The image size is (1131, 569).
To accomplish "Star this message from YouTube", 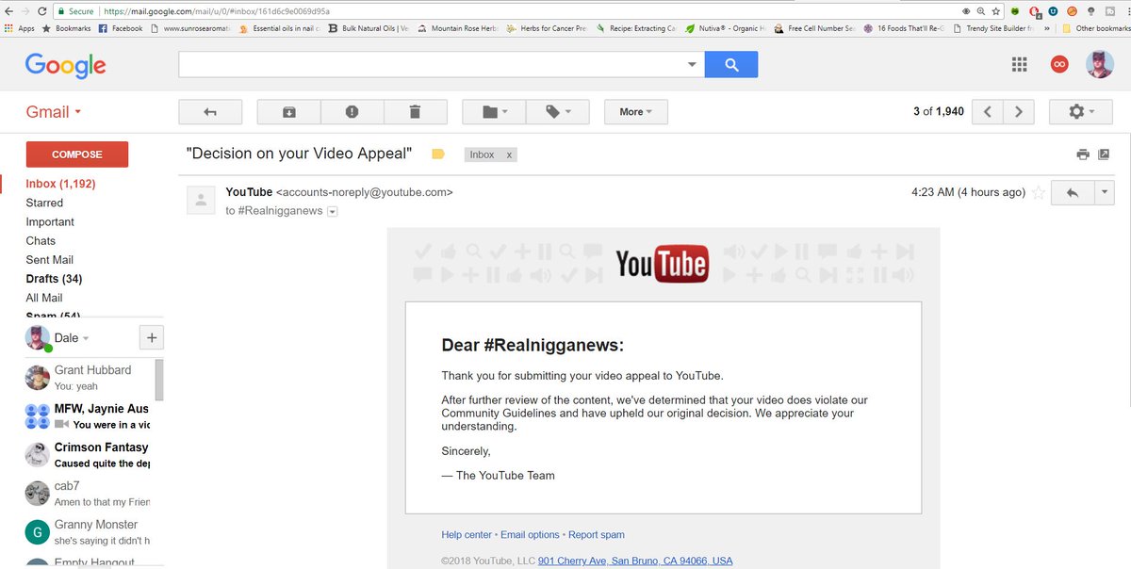I will pyautogui.click(x=1039, y=192).
